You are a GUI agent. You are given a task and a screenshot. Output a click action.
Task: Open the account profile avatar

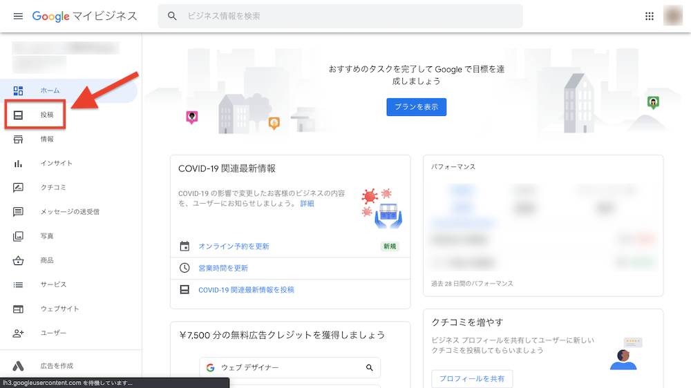coord(672,16)
